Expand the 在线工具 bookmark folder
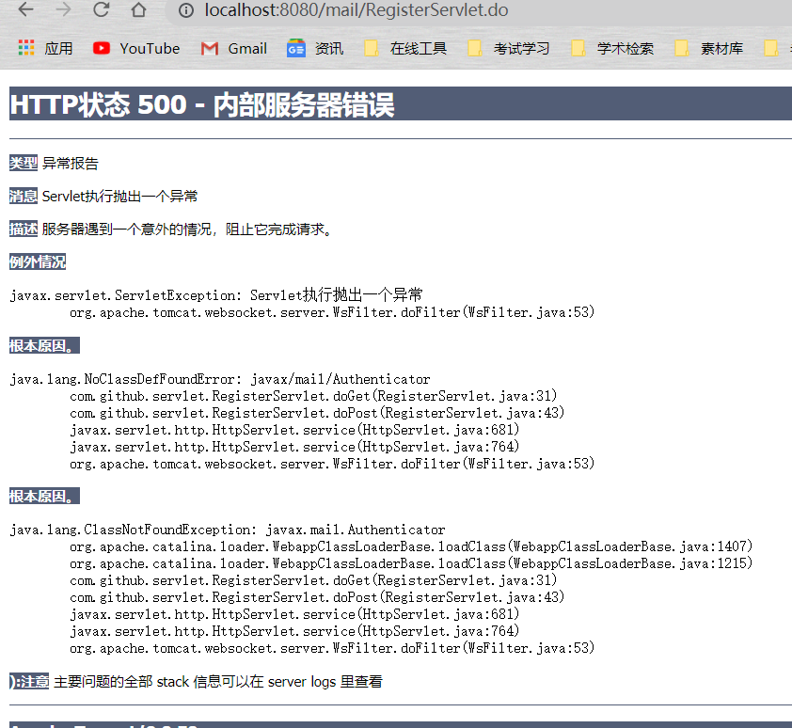This screenshot has width=792, height=728. (x=405, y=48)
